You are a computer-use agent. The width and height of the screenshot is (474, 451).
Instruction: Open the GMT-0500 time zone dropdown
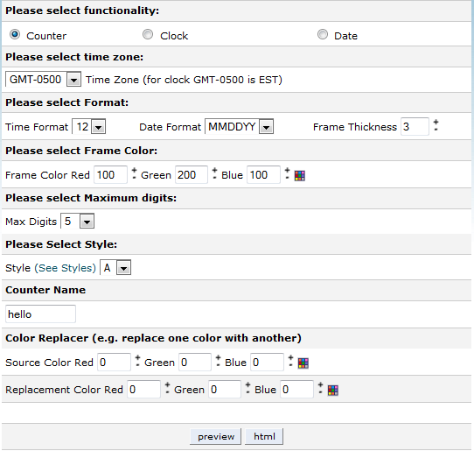[x=43, y=80]
